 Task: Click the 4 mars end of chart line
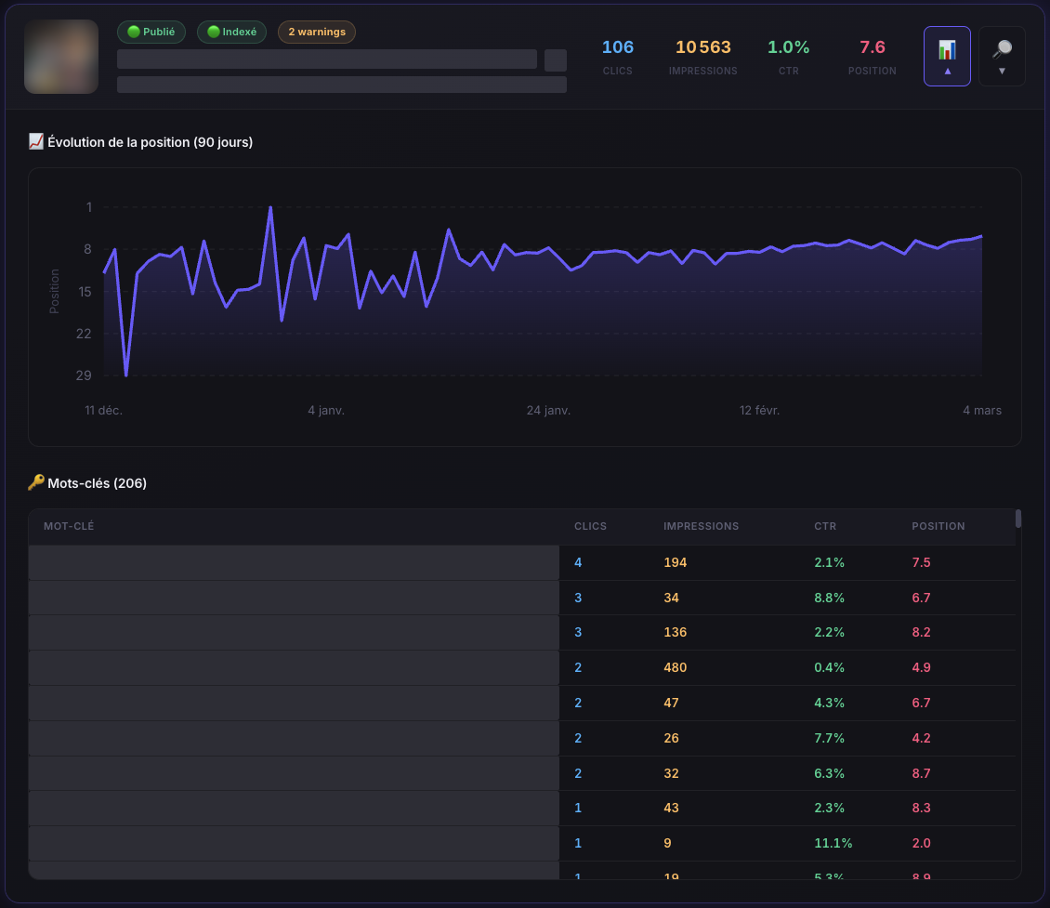click(981, 236)
